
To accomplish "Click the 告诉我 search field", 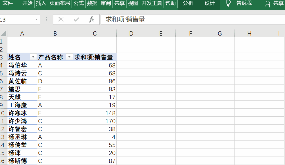I will point(244,3).
